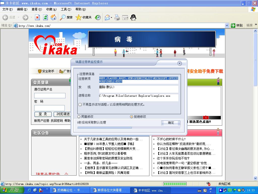
Task: Launch the QQ penguin toolbar icon
Action: pyautogui.click(x=133, y=17)
